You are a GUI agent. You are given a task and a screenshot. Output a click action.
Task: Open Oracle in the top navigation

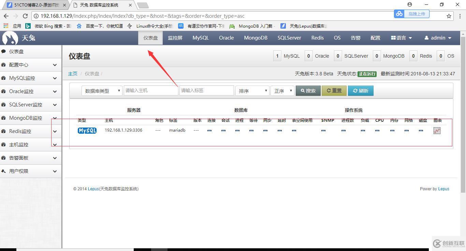227,38
